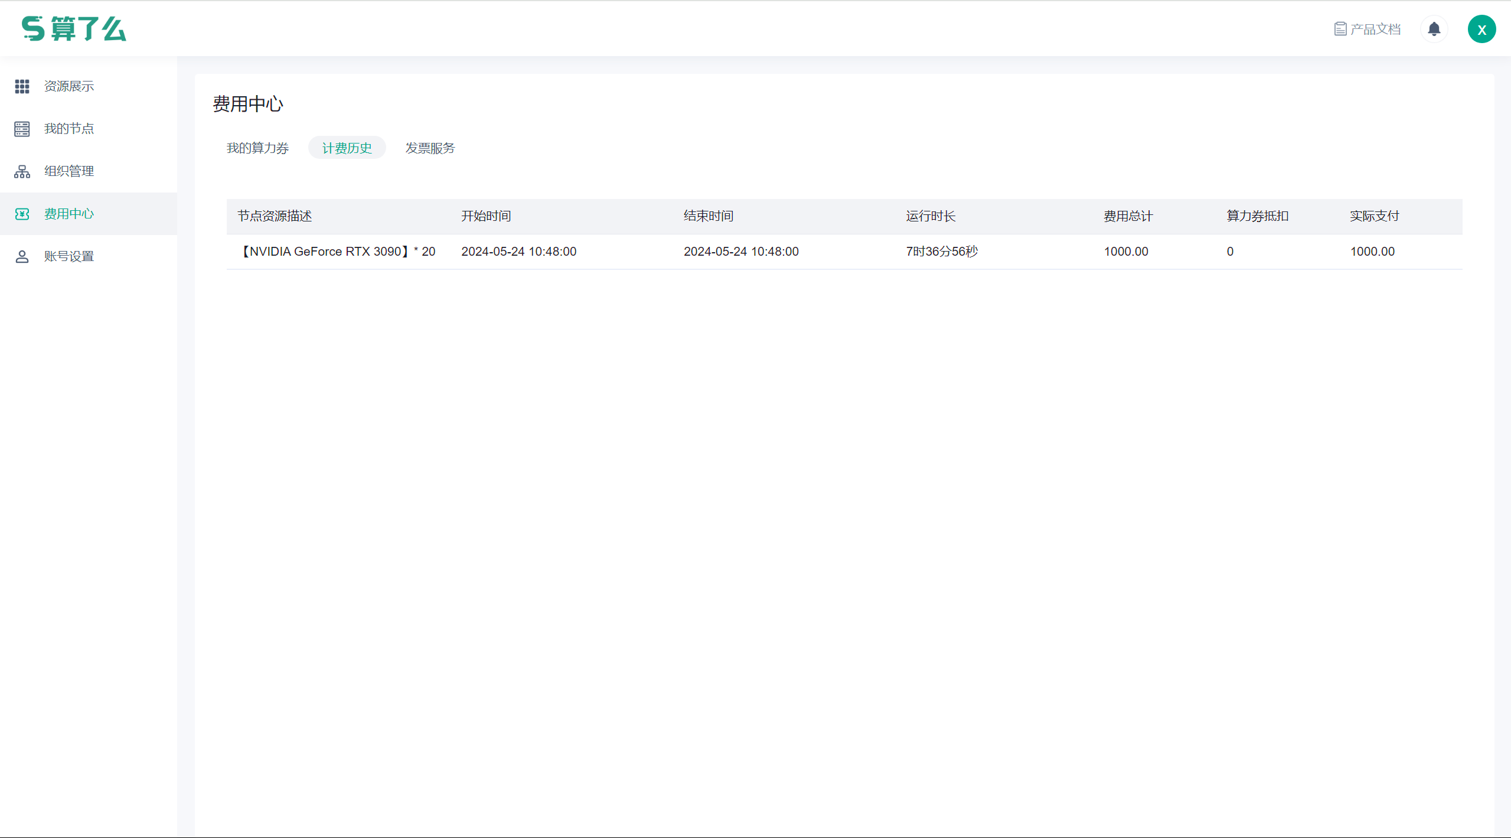
Task: Open the green X user avatar
Action: (1481, 29)
